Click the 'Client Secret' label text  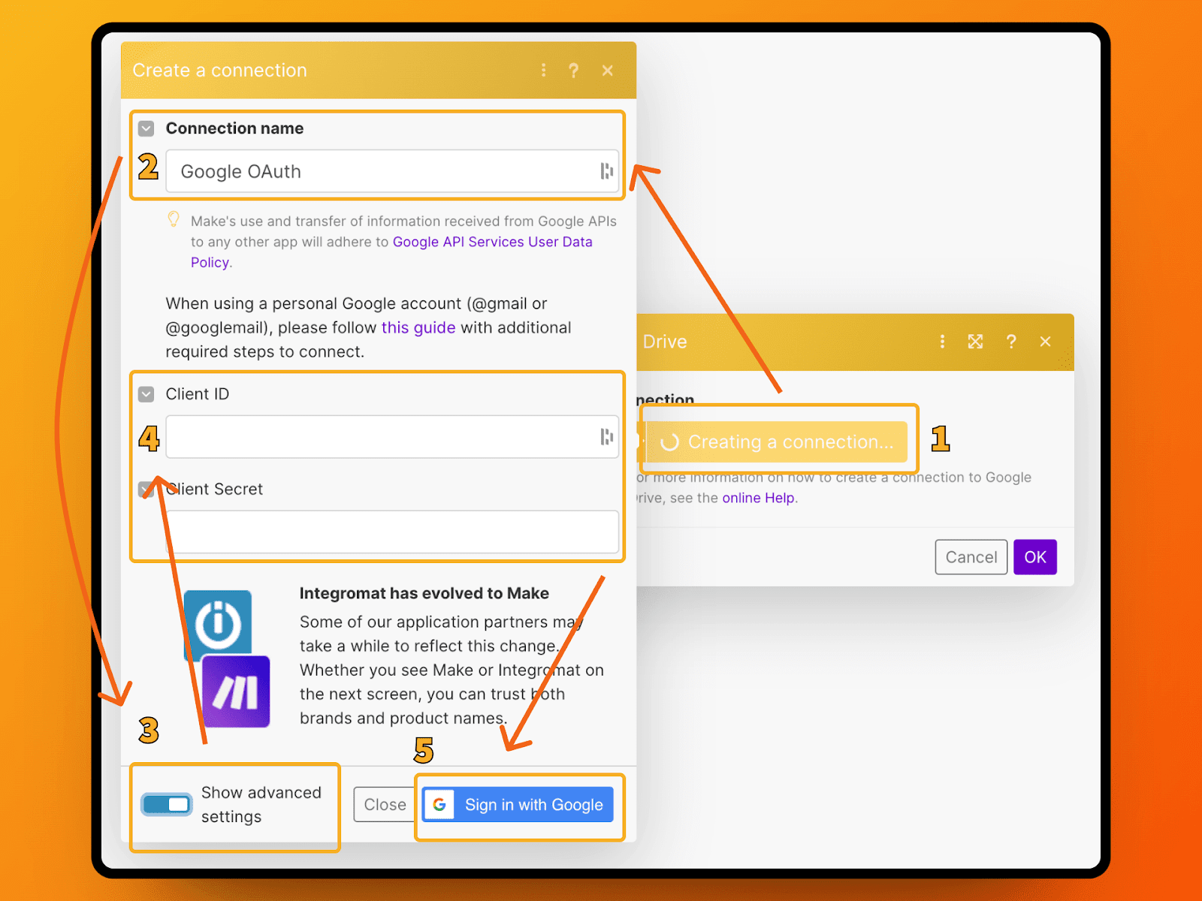[x=215, y=490]
